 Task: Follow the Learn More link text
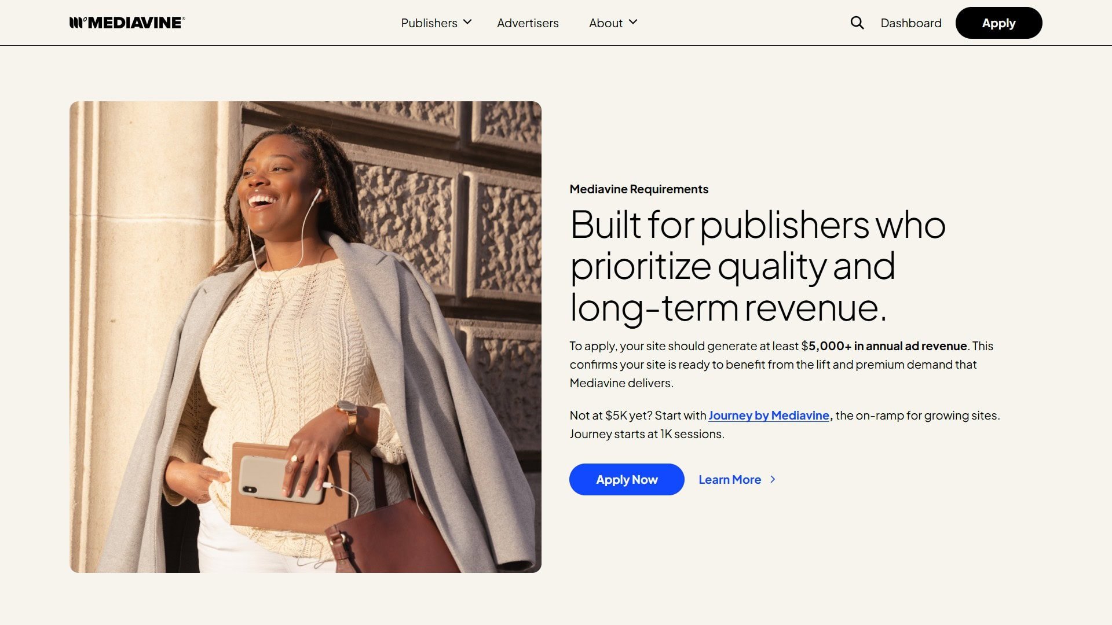(730, 480)
